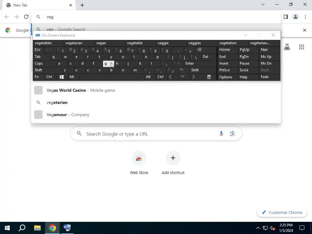Click the muted volume tray icon

[272, 228]
